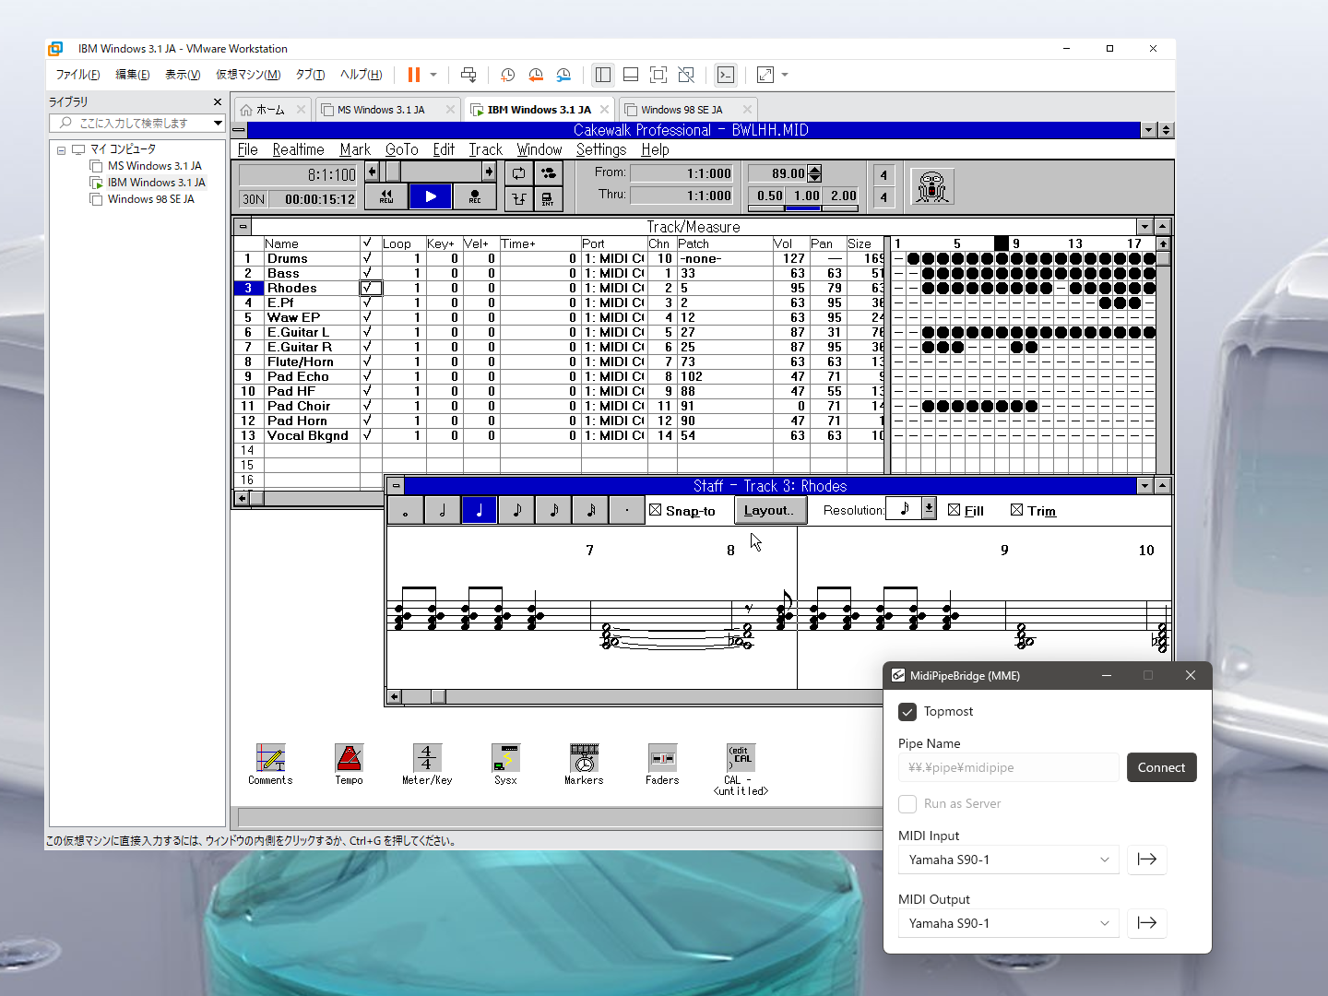This screenshot has width=1328, height=996.
Task: Toggle the Bass track status checkmark
Action: [371, 273]
